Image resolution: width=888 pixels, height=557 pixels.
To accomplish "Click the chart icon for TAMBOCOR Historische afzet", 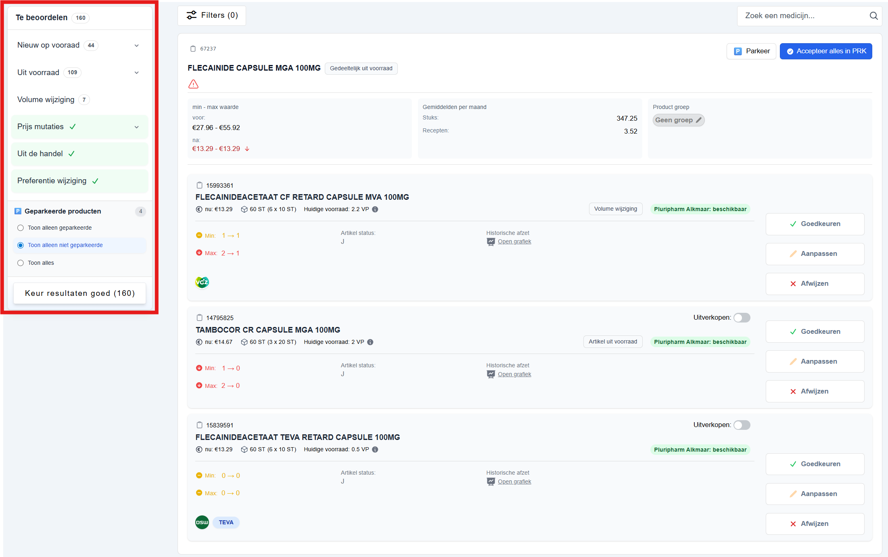I will click(x=491, y=374).
